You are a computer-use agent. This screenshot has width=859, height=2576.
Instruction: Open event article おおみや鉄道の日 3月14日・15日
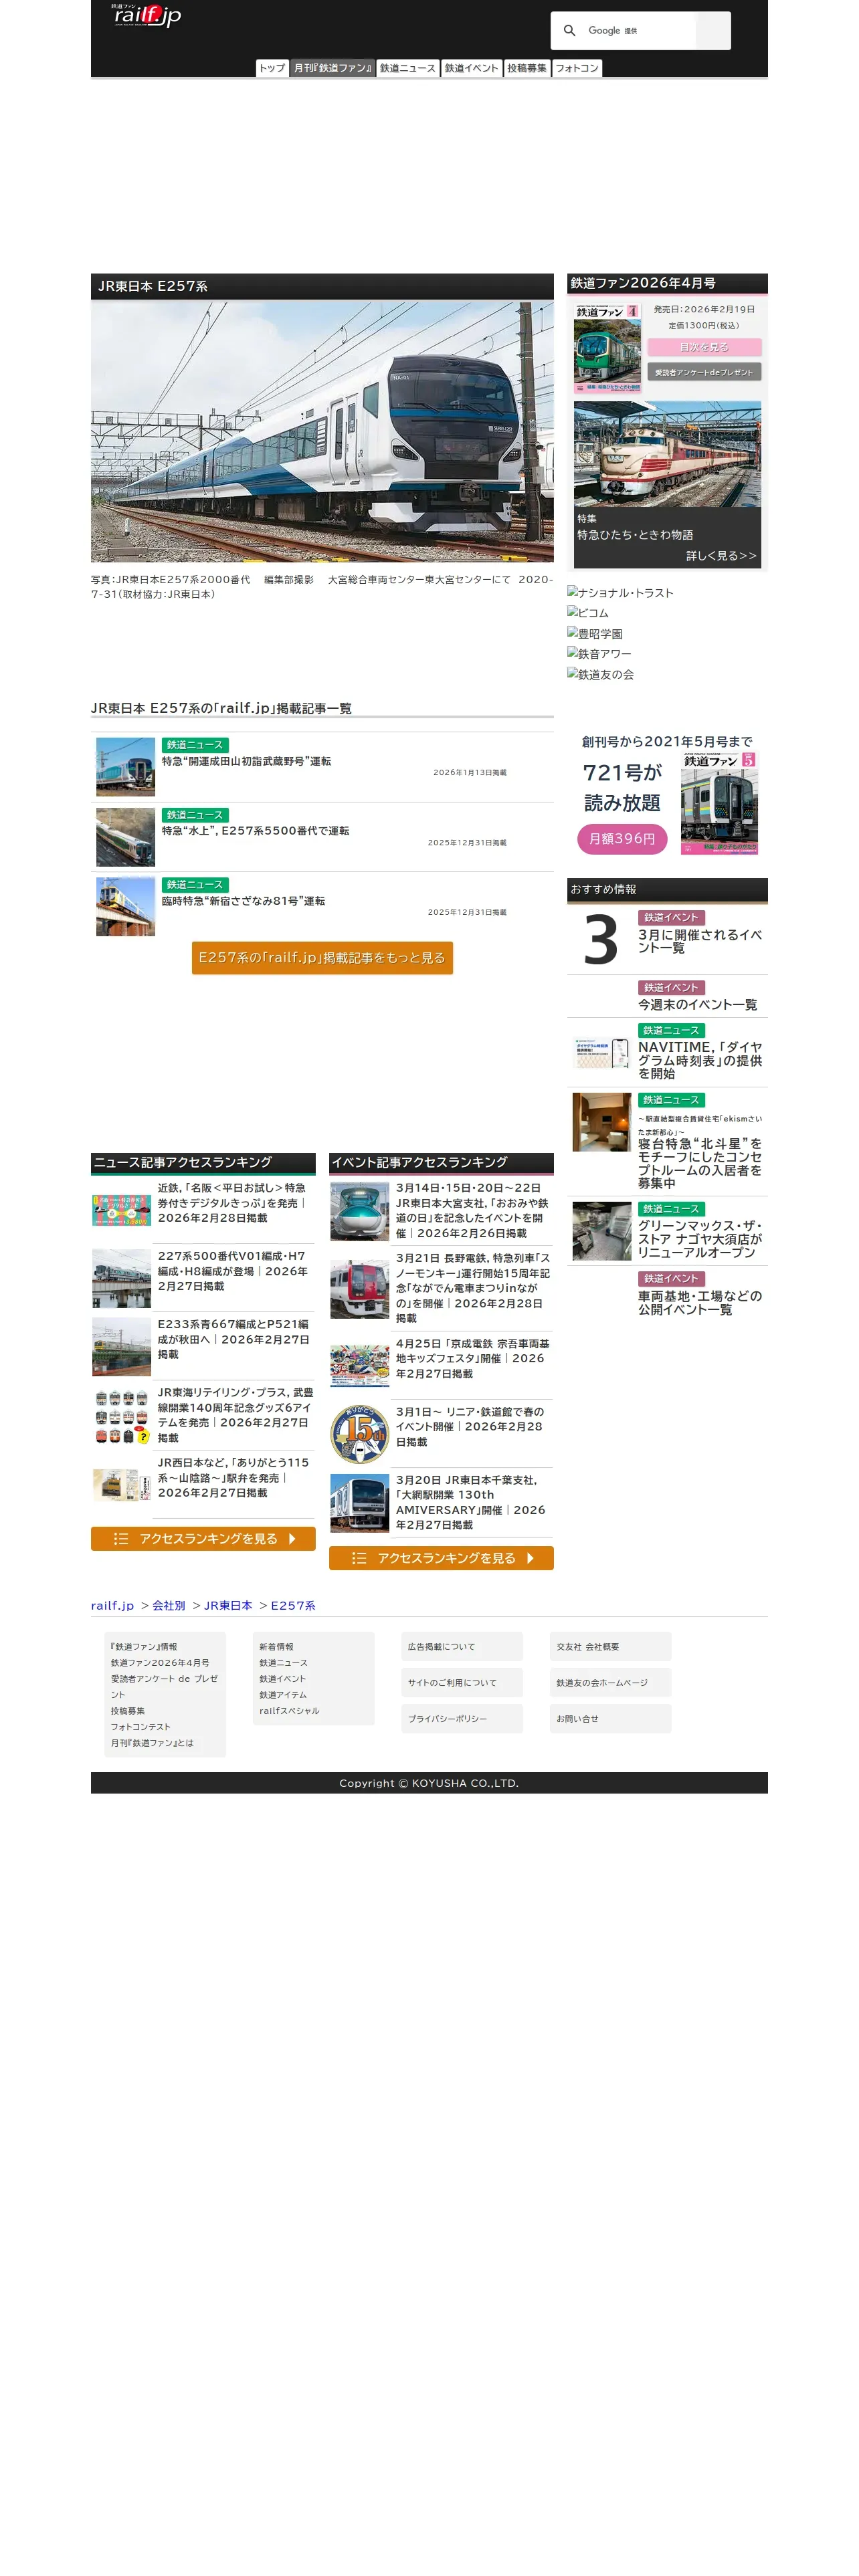click(x=472, y=1211)
